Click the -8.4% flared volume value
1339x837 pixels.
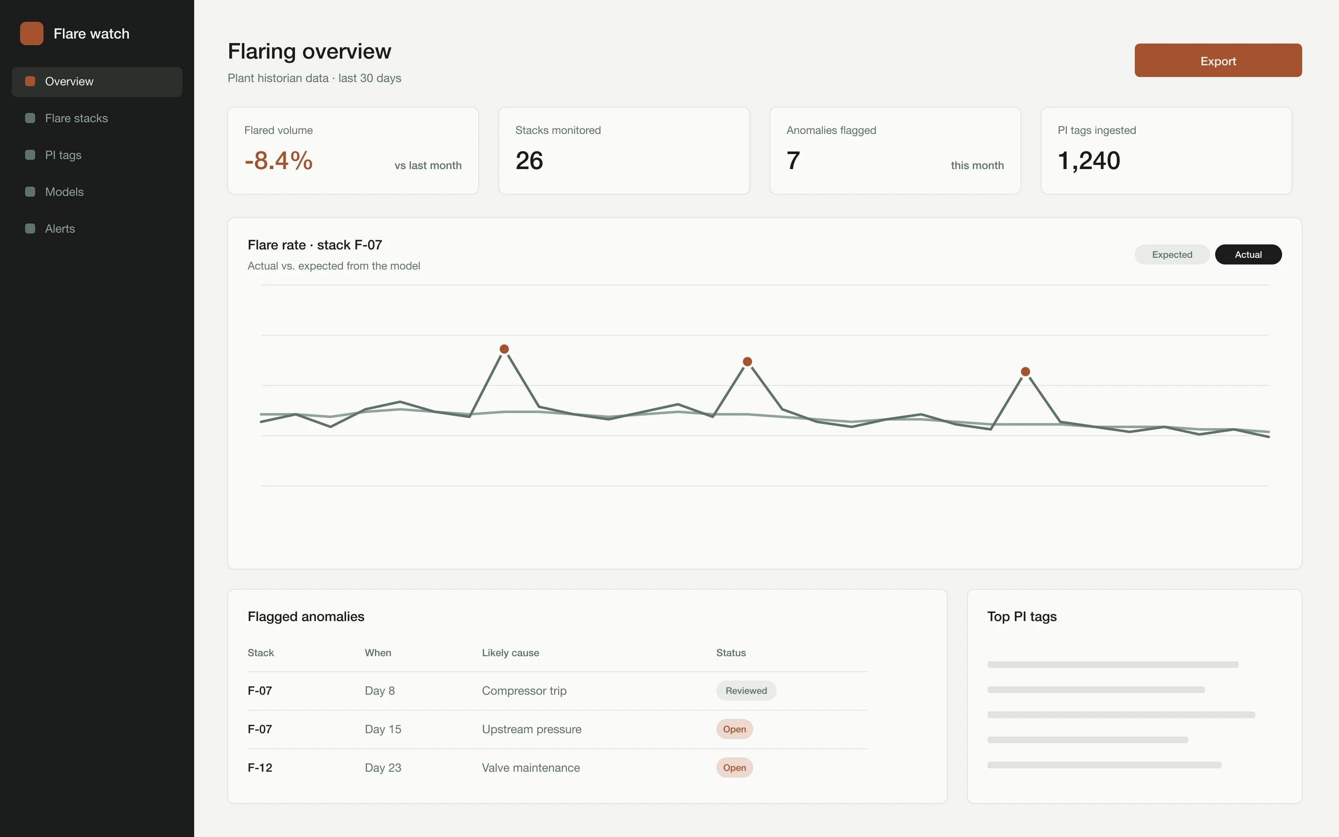(x=279, y=161)
